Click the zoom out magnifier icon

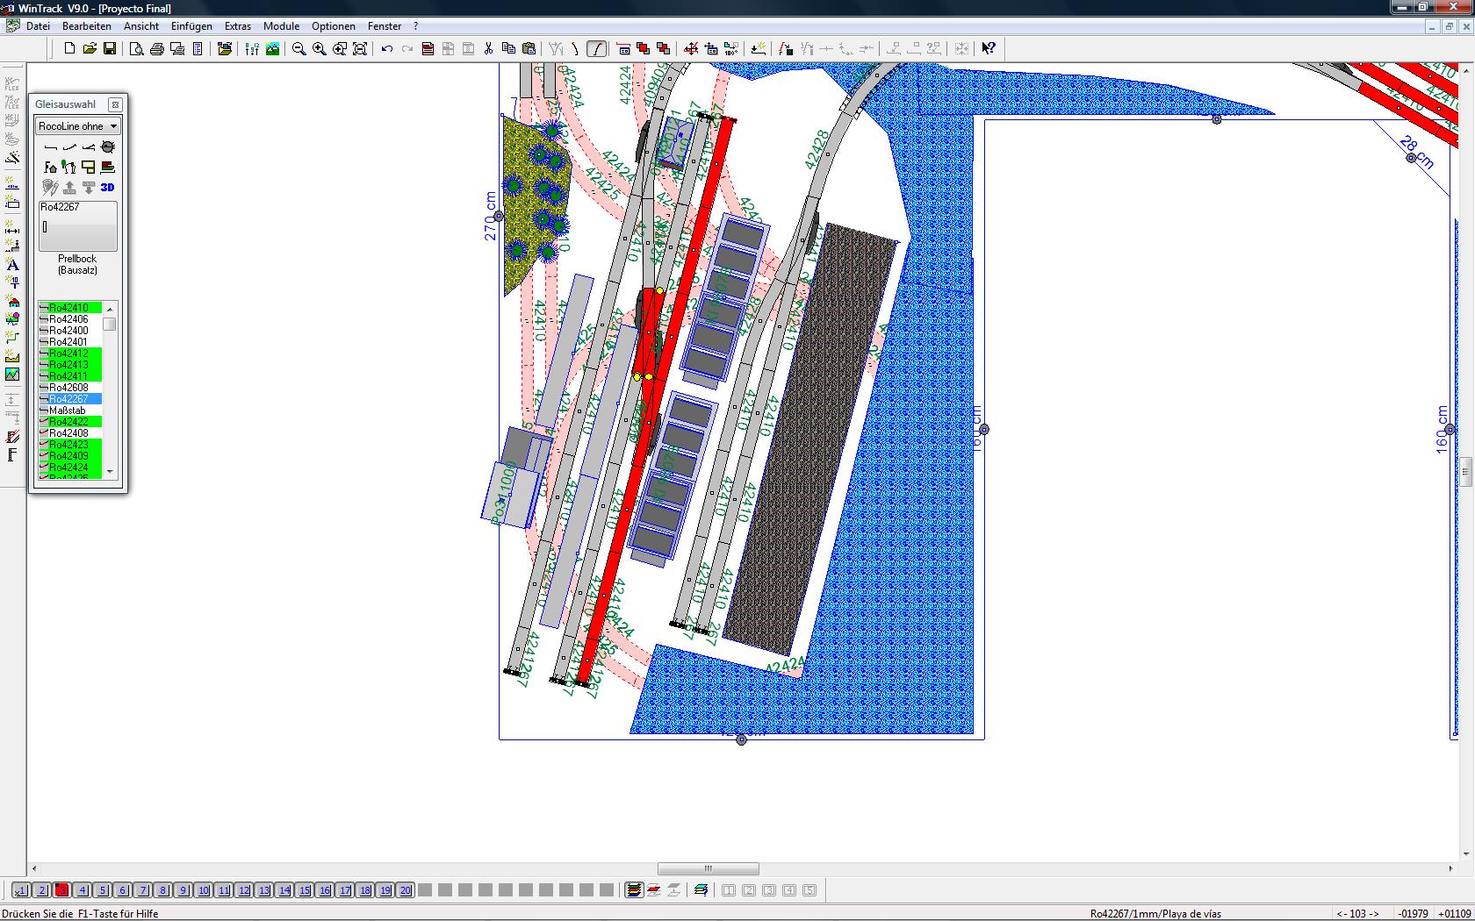299,49
